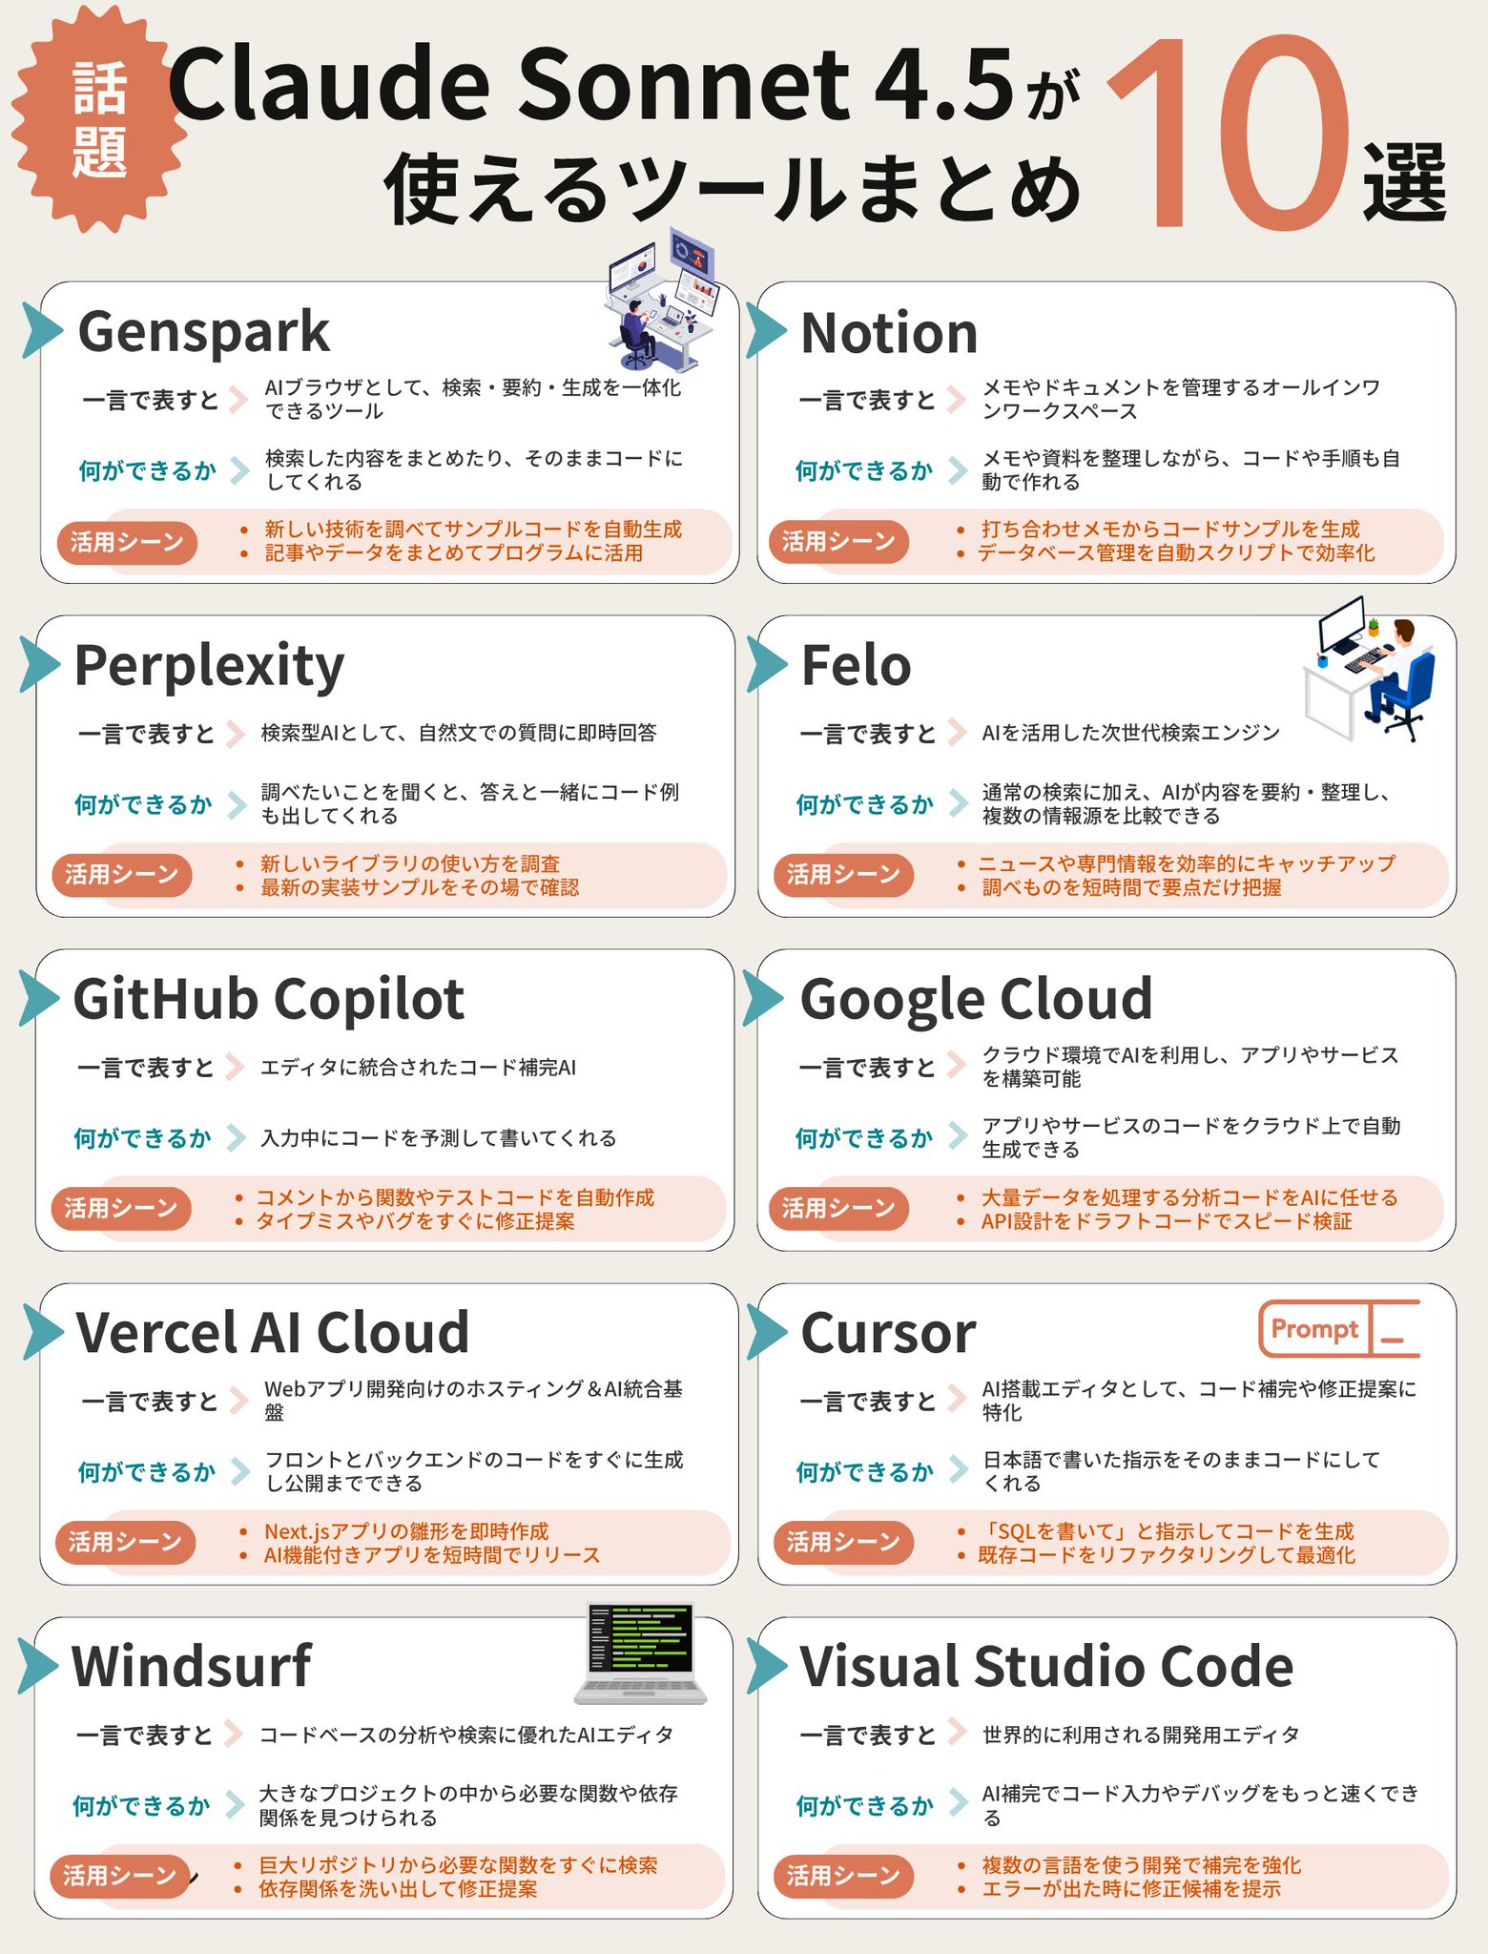Viewport: 1488px width, 1954px height.
Task: Click the Visual Studio Code heading
Action: (x=1046, y=1666)
